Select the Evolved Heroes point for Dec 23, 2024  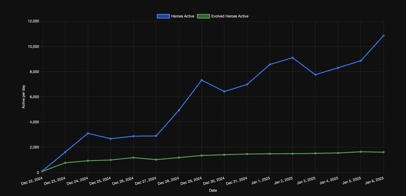pyautogui.click(x=65, y=163)
